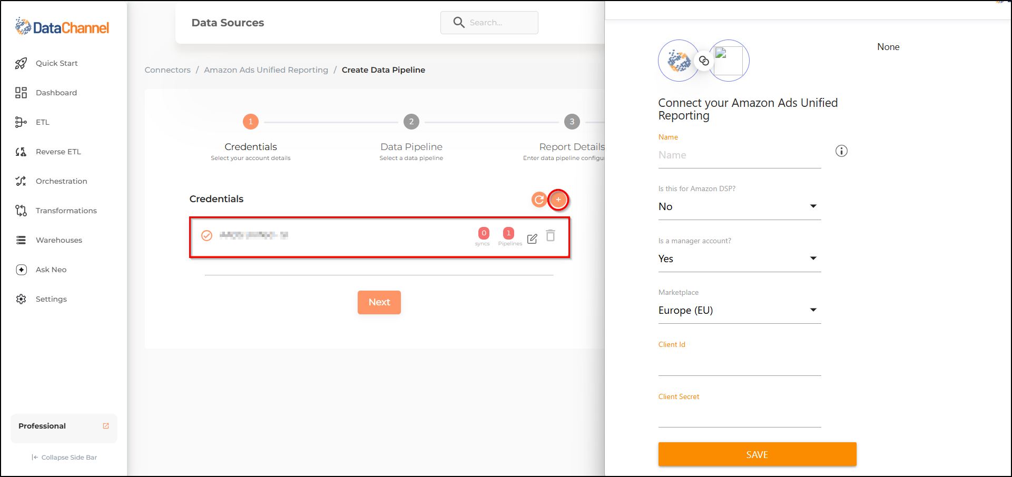The height and width of the screenshot is (477, 1012).
Task: Open the Marketplace dropdown
Action: (x=740, y=310)
